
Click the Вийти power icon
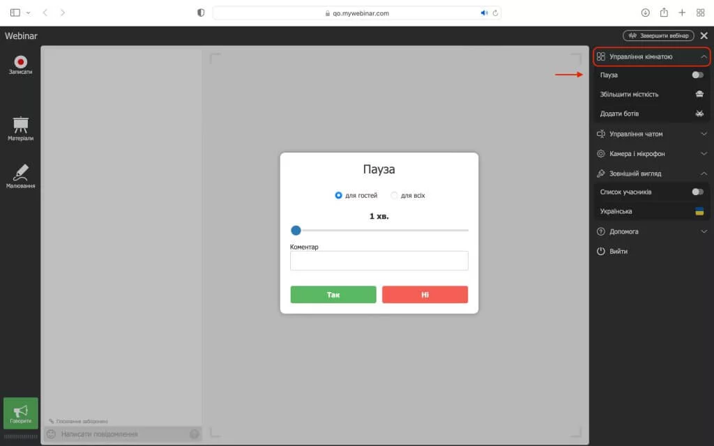click(x=601, y=251)
